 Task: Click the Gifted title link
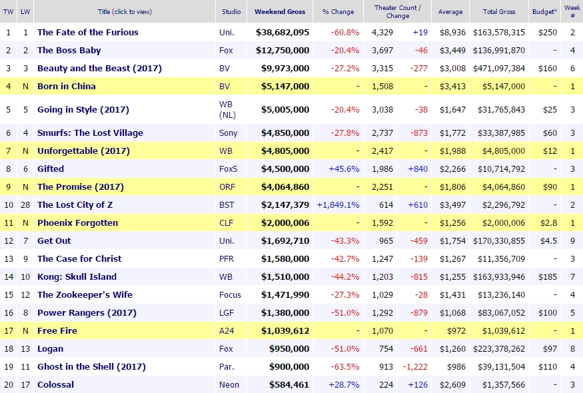(51, 169)
